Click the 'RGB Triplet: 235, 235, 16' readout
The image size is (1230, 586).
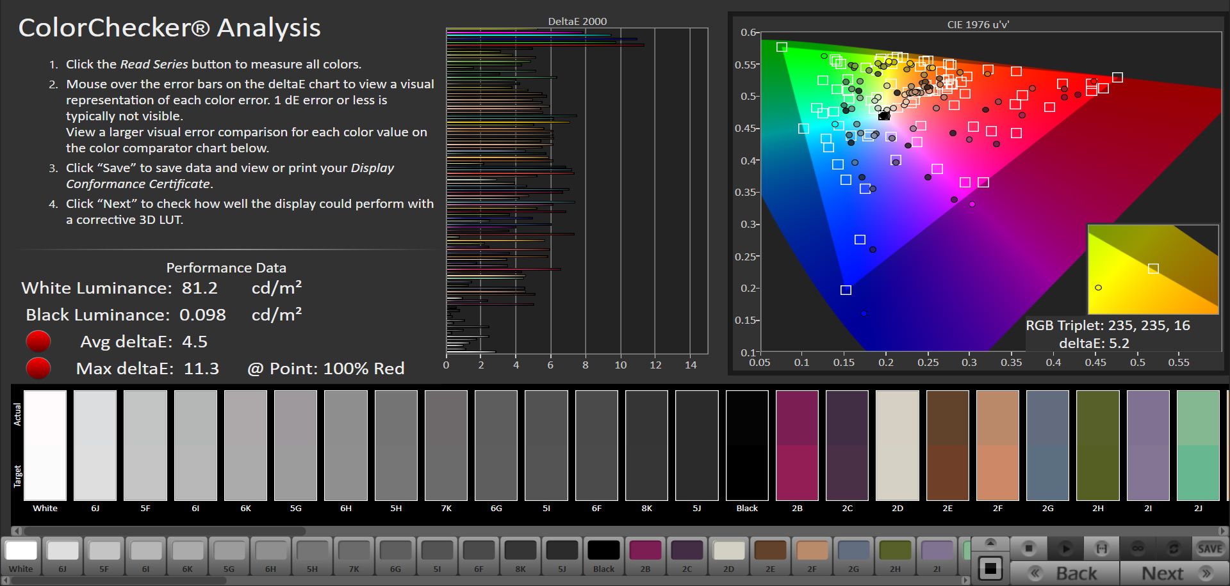pos(1108,326)
